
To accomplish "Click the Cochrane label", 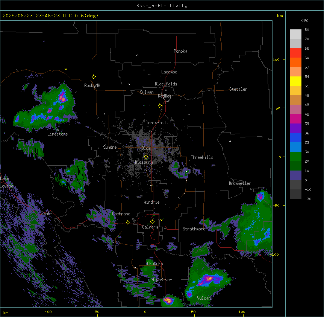I will point(121,214).
